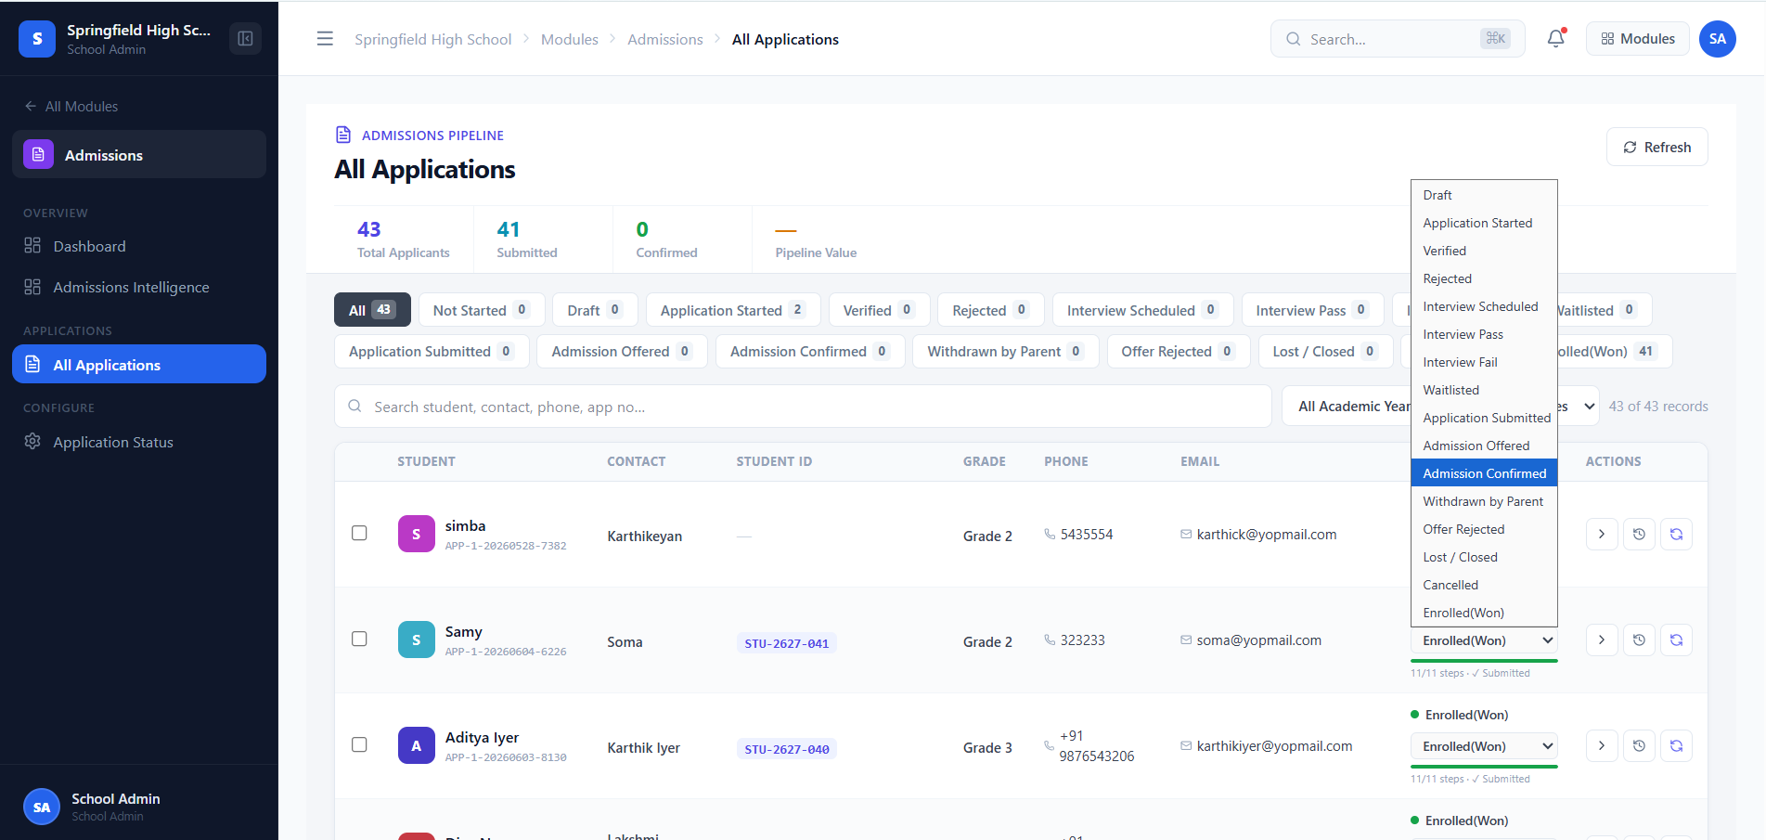Choose Withdrawn by Parent in list
This screenshot has height=840, width=1766.
pyautogui.click(x=1484, y=501)
